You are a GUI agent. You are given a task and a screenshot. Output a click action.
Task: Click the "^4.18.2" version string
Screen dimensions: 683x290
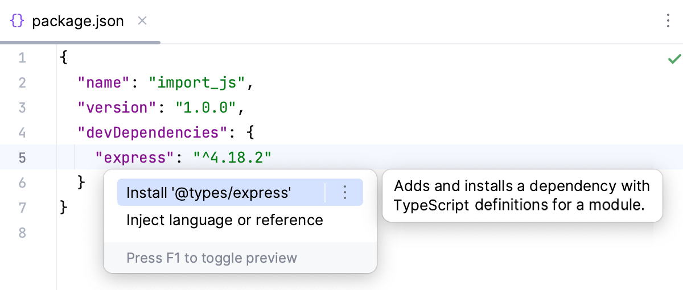(x=232, y=158)
